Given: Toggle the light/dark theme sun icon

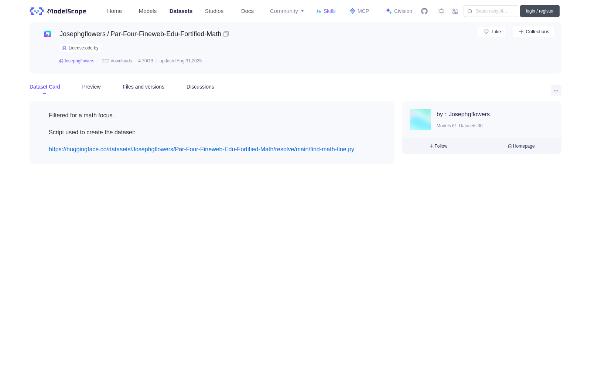Looking at the screenshot, I should [x=441, y=11].
